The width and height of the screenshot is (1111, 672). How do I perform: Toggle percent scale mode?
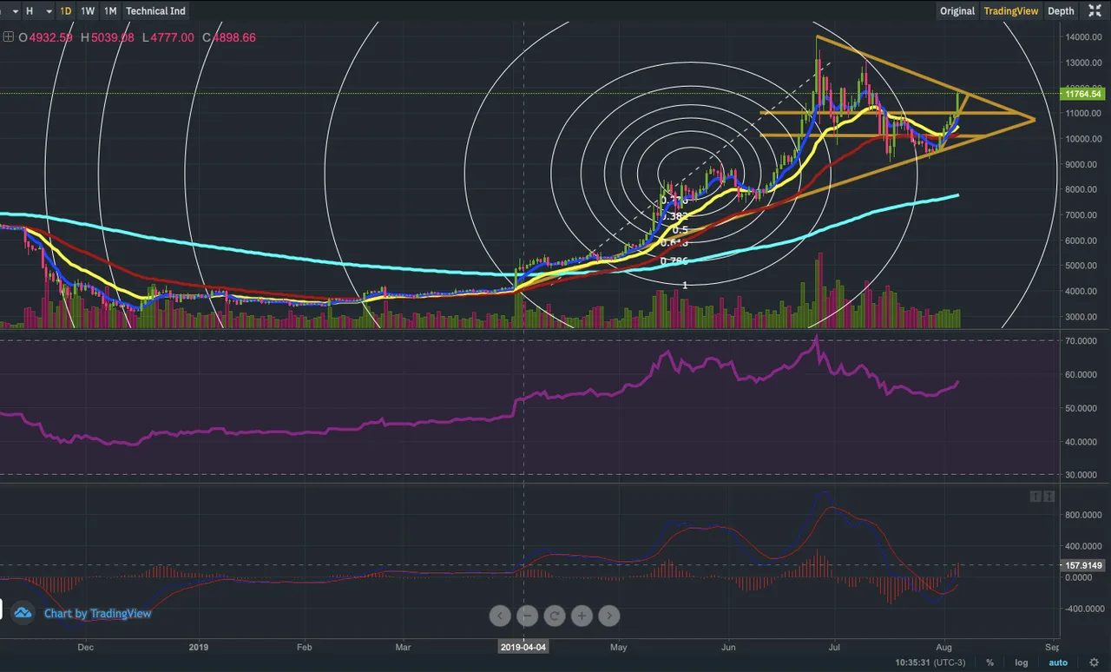989,662
